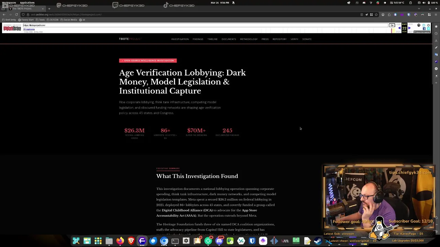The height and width of the screenshot is (247, 440).
Task: Open the Beef Jerky bookmark folder
Action: click(x=9, y=20)
